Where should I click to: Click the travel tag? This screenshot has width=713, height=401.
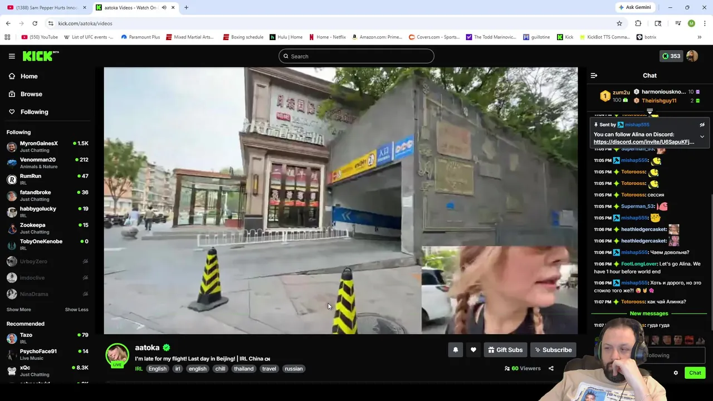pos(269,369)
